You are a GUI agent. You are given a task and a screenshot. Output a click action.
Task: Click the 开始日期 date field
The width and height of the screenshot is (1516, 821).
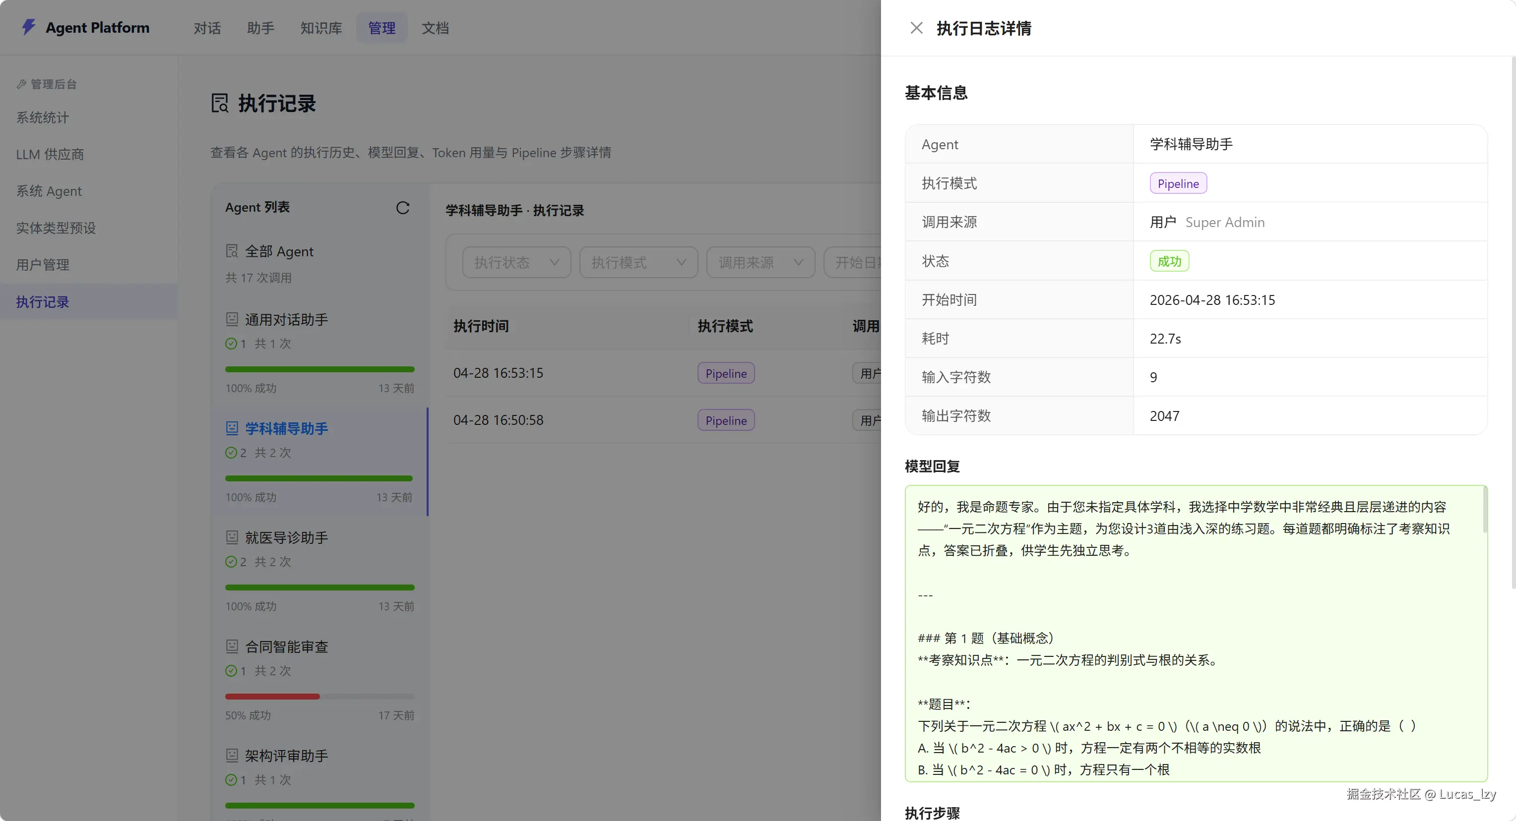pyautogui.click(x=853, y=262)
